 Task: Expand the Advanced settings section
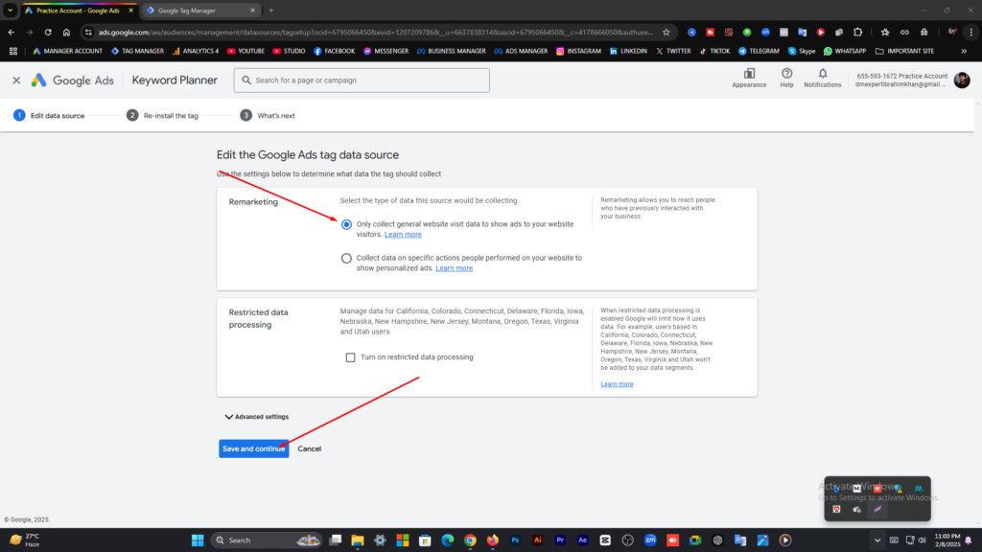(x=257, y=417)
